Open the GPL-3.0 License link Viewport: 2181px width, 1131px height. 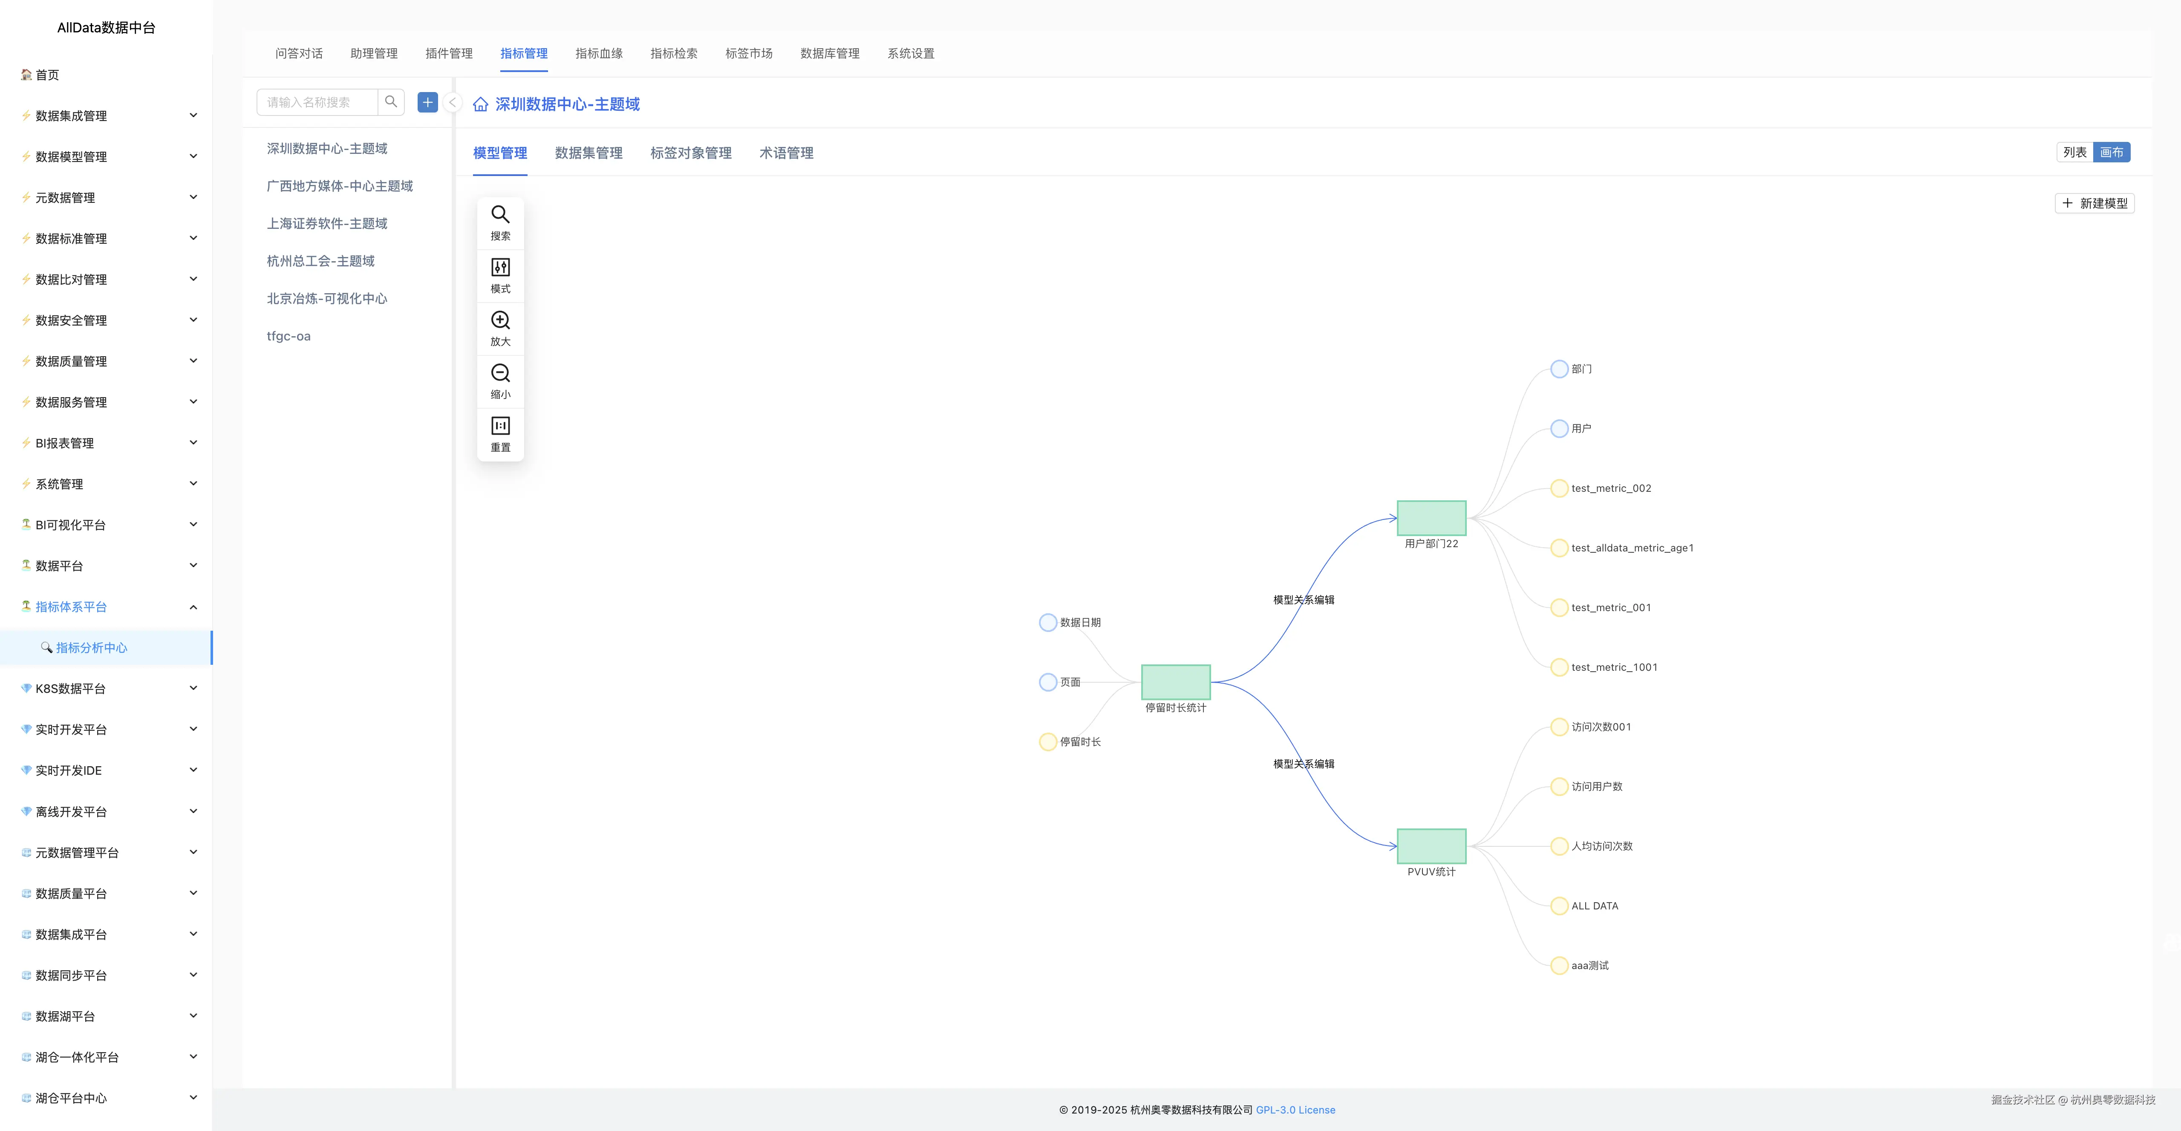(1295, 1110)
